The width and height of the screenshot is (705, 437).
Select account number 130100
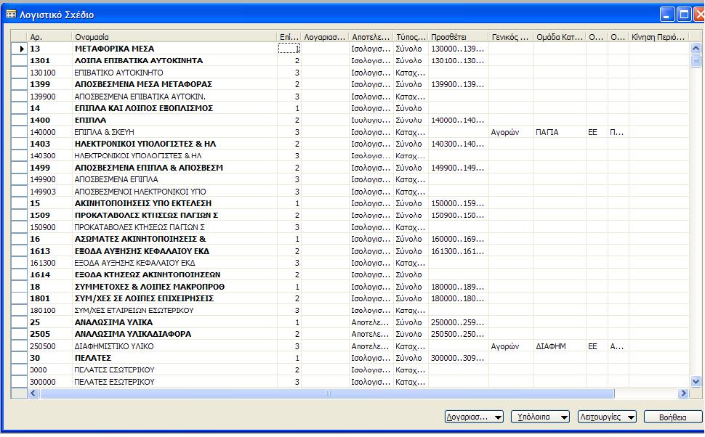42,73
